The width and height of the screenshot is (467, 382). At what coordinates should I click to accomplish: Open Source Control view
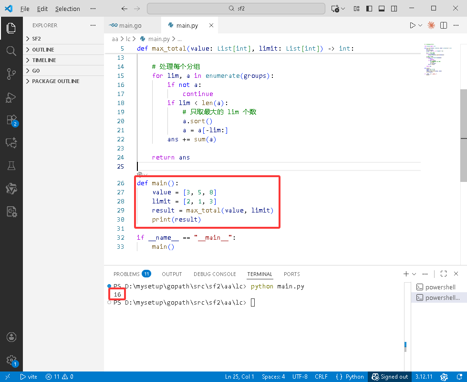pos(11,74)
